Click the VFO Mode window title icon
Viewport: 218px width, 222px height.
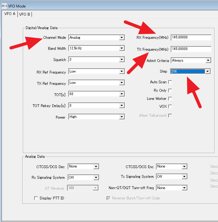(x=4, y=6)
